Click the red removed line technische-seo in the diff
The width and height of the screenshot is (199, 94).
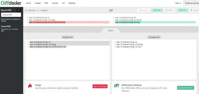point(69,22)
